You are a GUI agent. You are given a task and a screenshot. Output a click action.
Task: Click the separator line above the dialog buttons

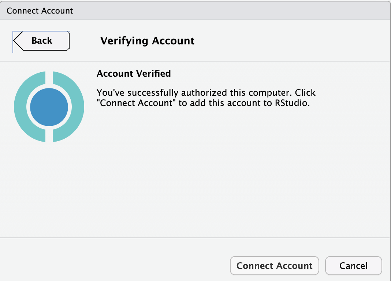click(195, 237)
